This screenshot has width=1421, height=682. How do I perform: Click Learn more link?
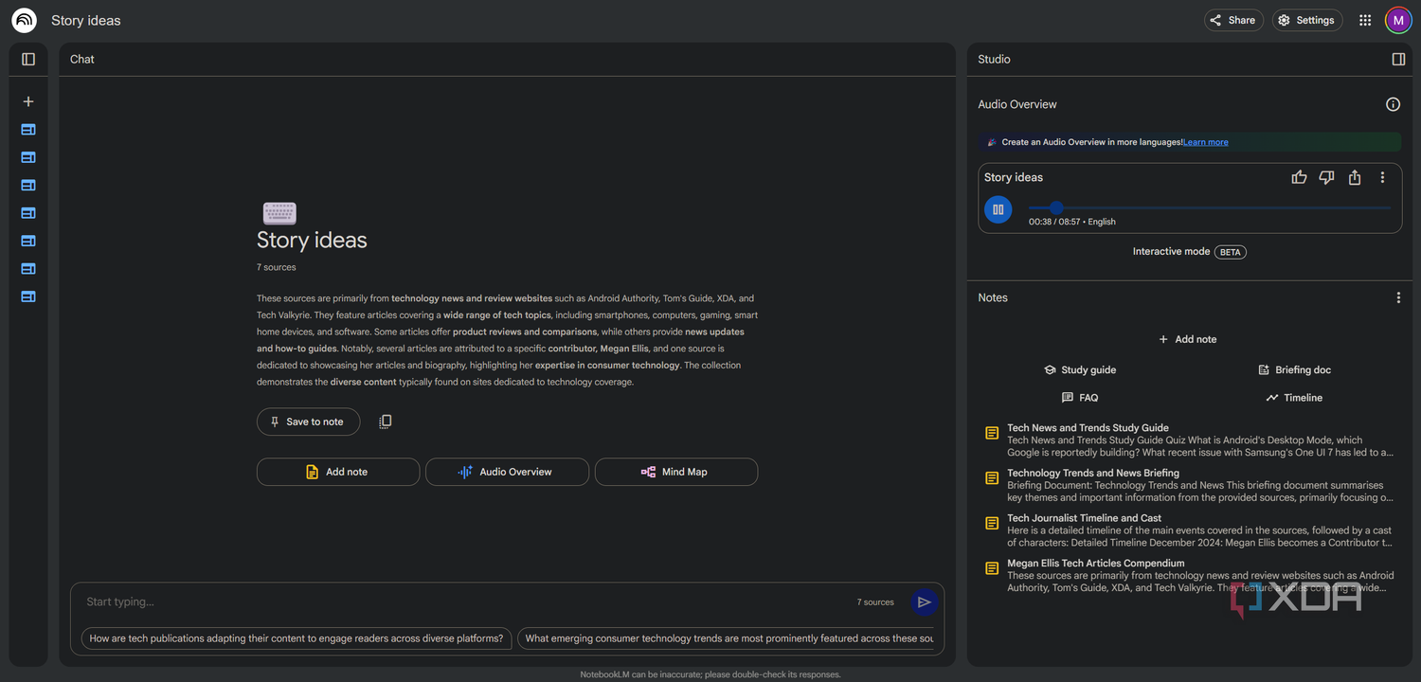click(x=1205, y=142)
